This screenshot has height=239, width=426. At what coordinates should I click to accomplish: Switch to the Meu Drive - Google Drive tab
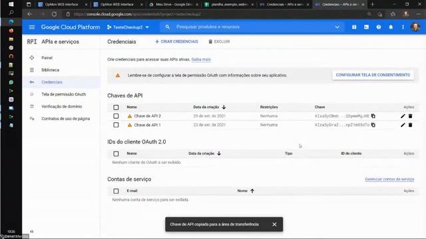point(174,5)
